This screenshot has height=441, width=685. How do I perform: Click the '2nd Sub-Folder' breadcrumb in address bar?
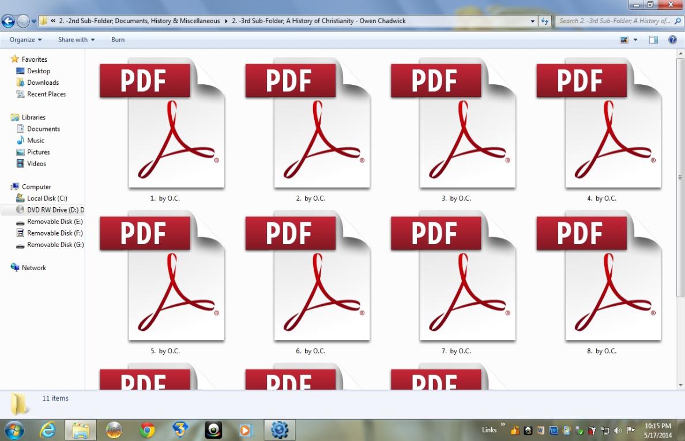tap(140, 21)
